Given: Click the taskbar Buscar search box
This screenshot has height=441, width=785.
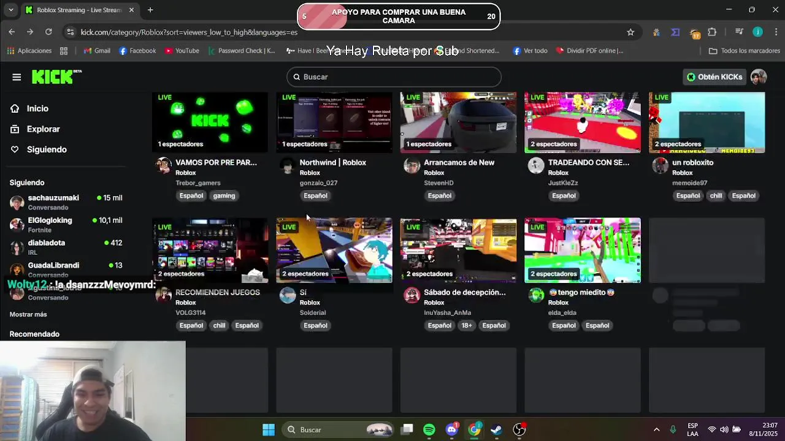Looking at the screenshot, I should tap(338, 429).
